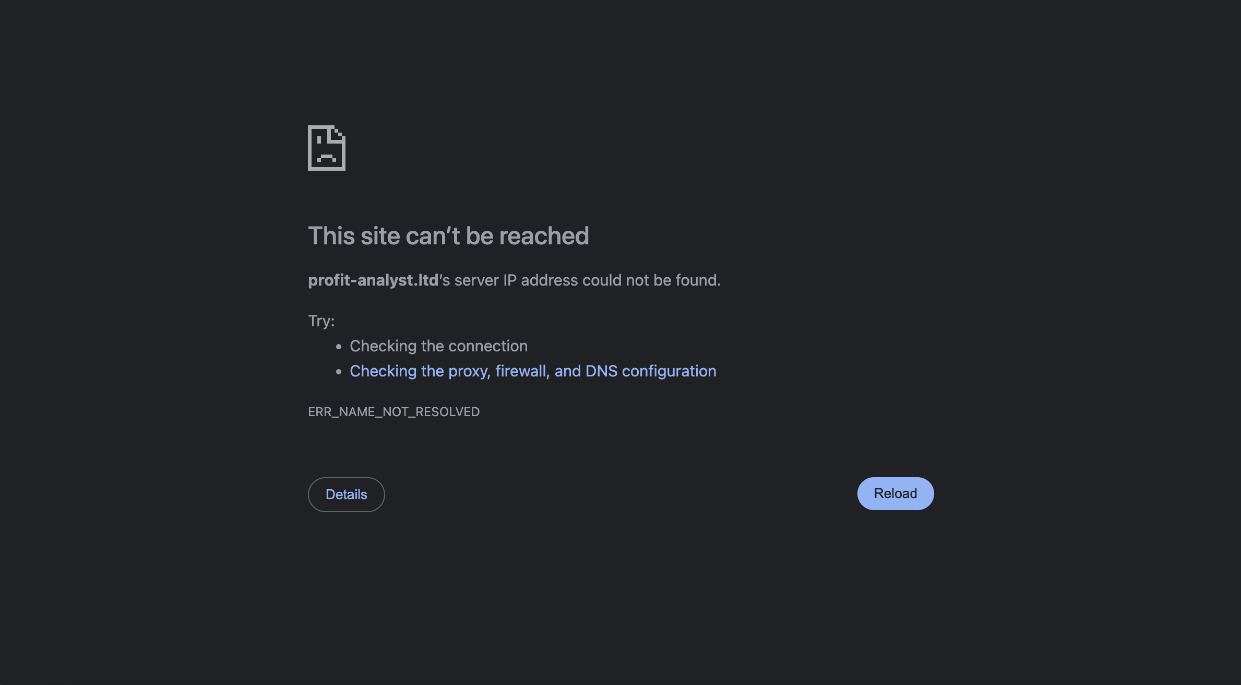Viewport: 1241px width, 685px height.
Task: Click the "This site can't be reached" heading
Action: 448,236
